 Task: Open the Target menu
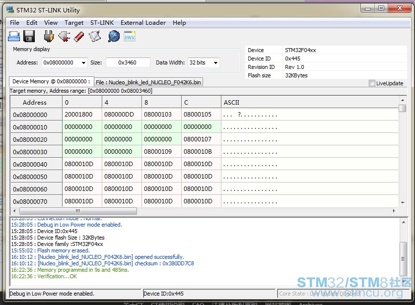[x=74, y=23]
